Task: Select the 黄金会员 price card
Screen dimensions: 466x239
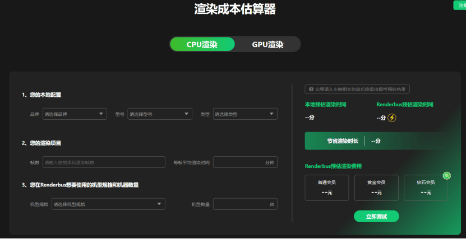Action: click(x=376, y=188)
